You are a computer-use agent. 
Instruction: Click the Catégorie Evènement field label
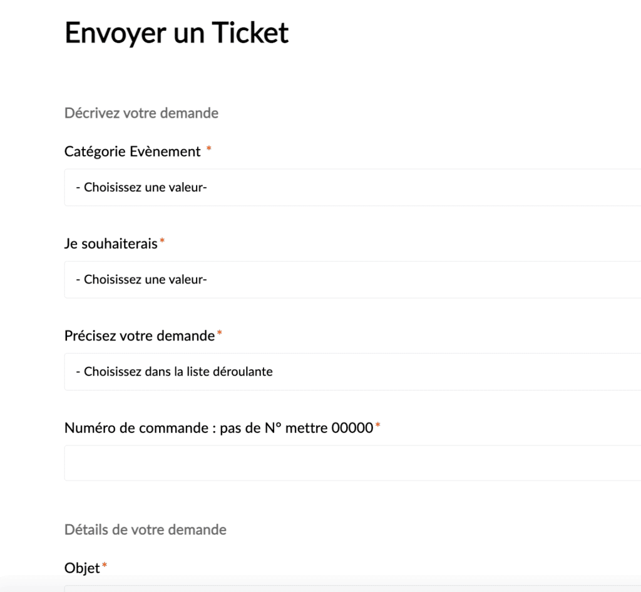132,151
